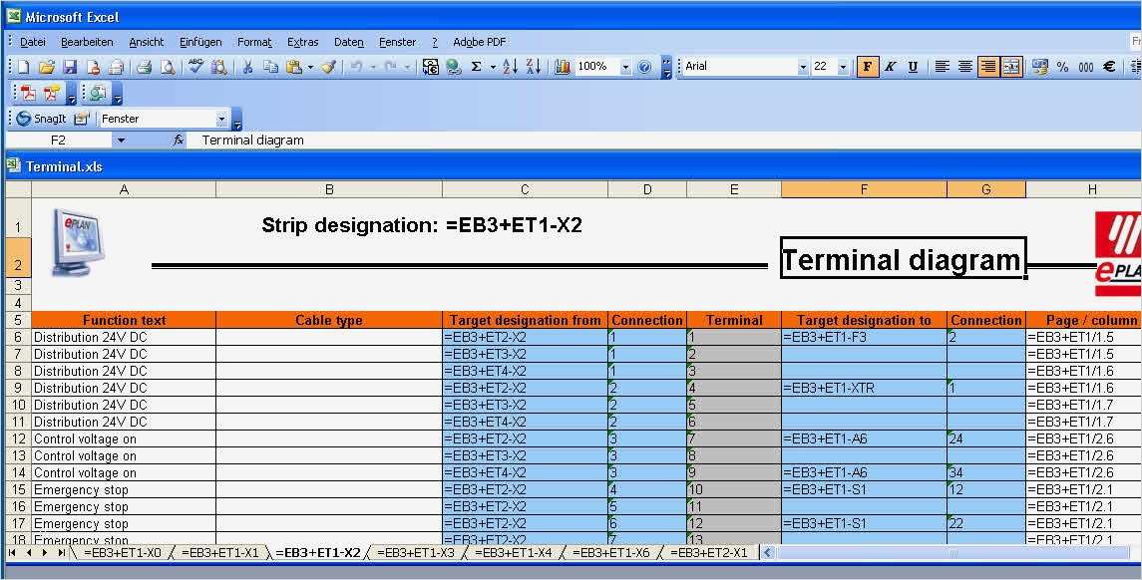Open the Adobe PDF menu
This screenshot has width=1142, height=580.
tap(479, 42)
